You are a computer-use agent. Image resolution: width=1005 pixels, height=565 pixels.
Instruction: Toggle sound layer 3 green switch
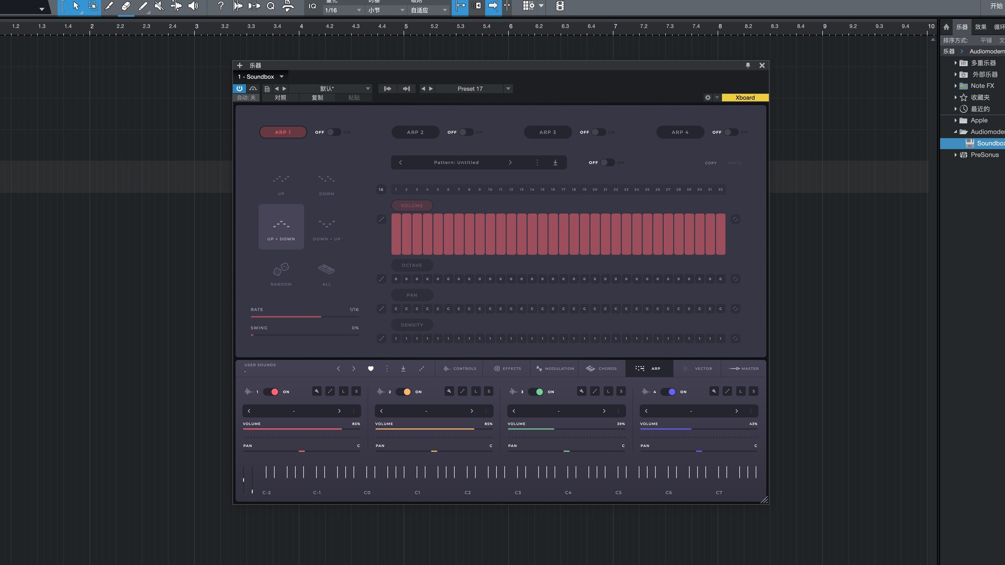pyautogui.click(x=537, y=392)
